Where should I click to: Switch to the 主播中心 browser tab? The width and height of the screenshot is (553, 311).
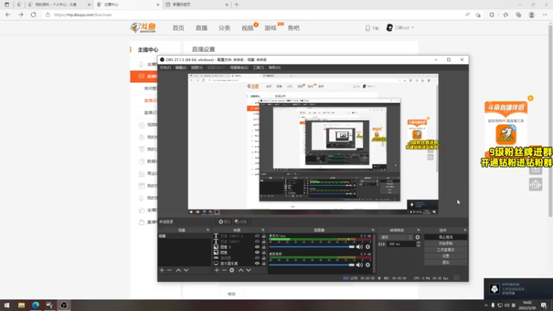[x=128, y=5]
